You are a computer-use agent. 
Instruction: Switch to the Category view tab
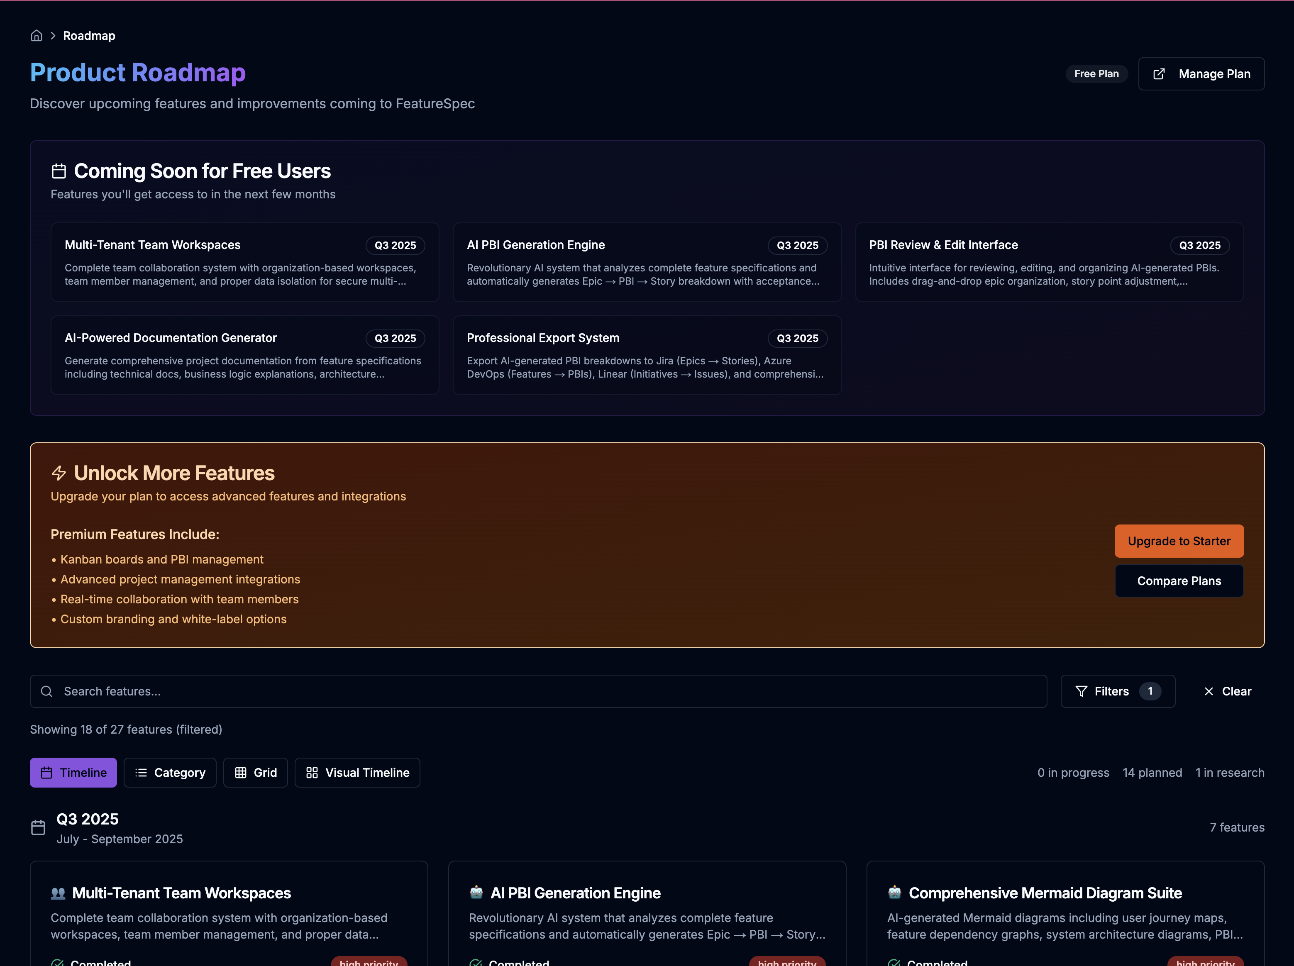click(170, 773)
